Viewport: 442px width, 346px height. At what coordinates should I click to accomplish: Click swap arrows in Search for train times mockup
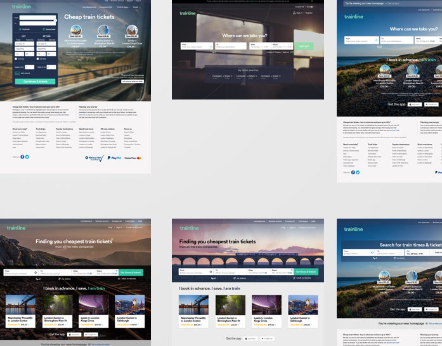click(375, 258)
